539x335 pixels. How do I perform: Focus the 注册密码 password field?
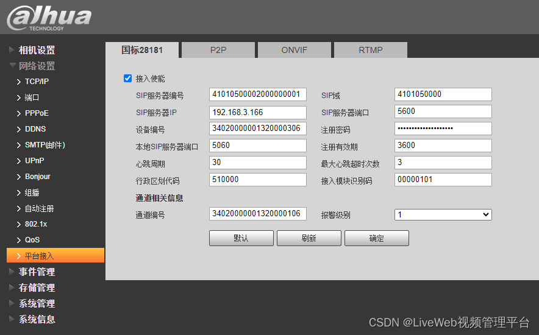tap(443, 129)
